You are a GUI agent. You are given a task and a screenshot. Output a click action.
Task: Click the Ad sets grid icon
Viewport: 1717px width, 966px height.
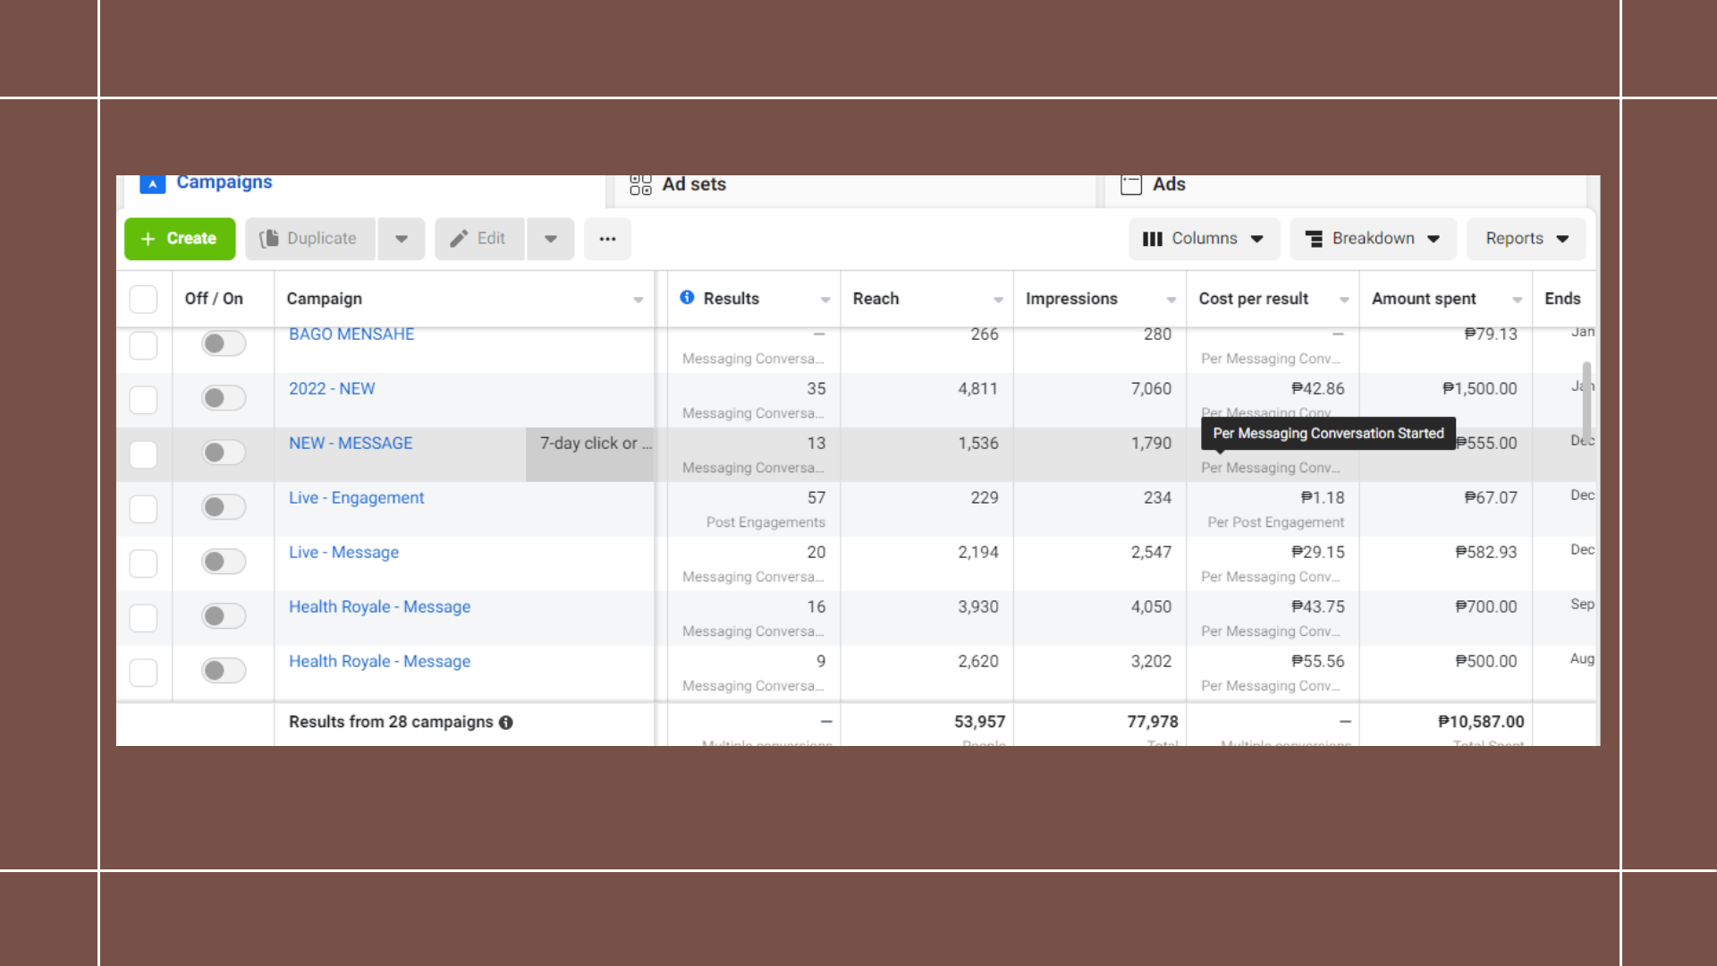640,184
